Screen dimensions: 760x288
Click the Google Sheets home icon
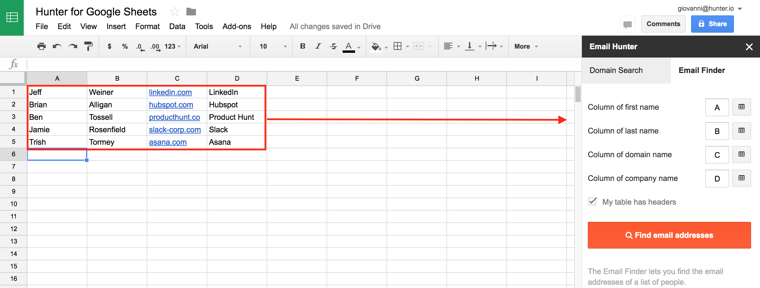[x=12, y=17]
